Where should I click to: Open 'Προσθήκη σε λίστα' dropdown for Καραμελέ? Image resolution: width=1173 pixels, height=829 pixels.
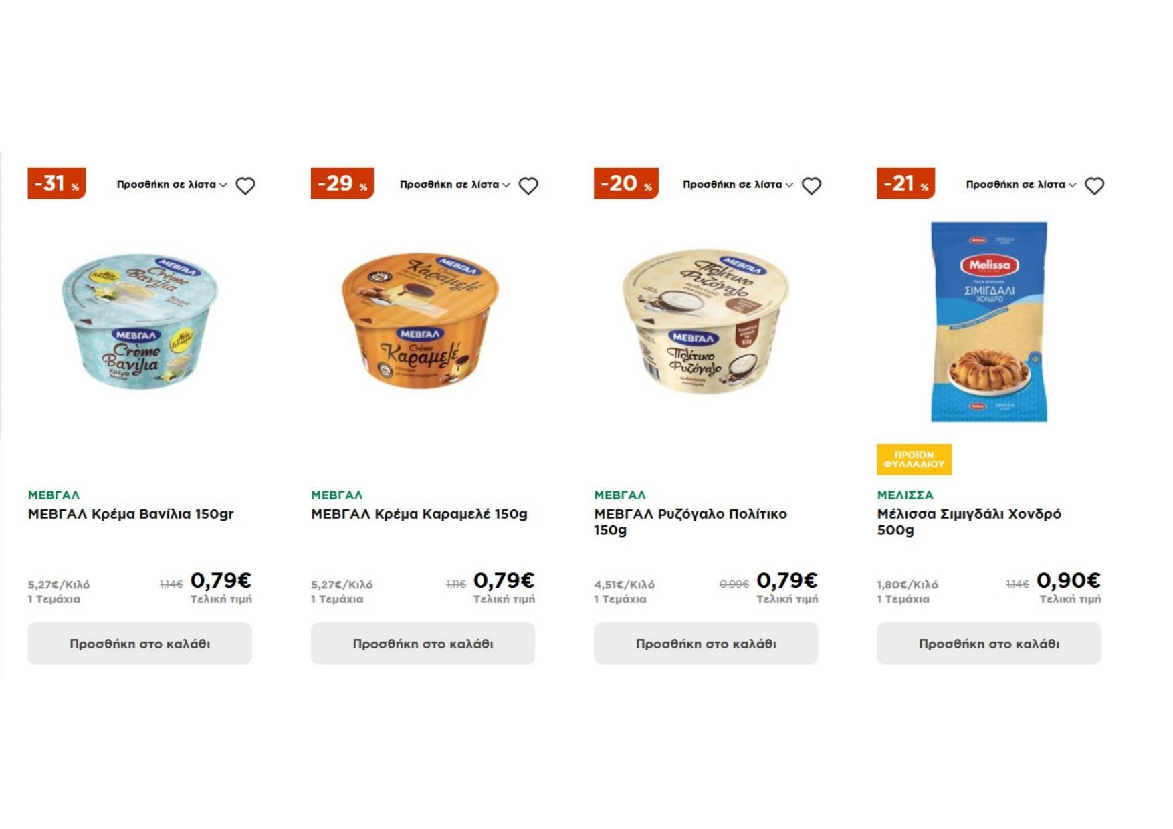455,185
